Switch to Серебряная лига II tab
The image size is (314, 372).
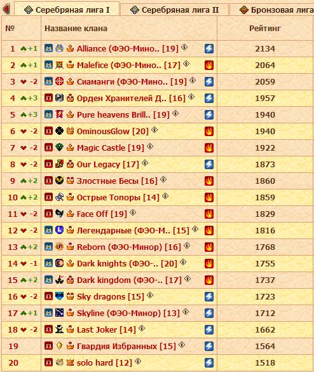tap(174, 10)
